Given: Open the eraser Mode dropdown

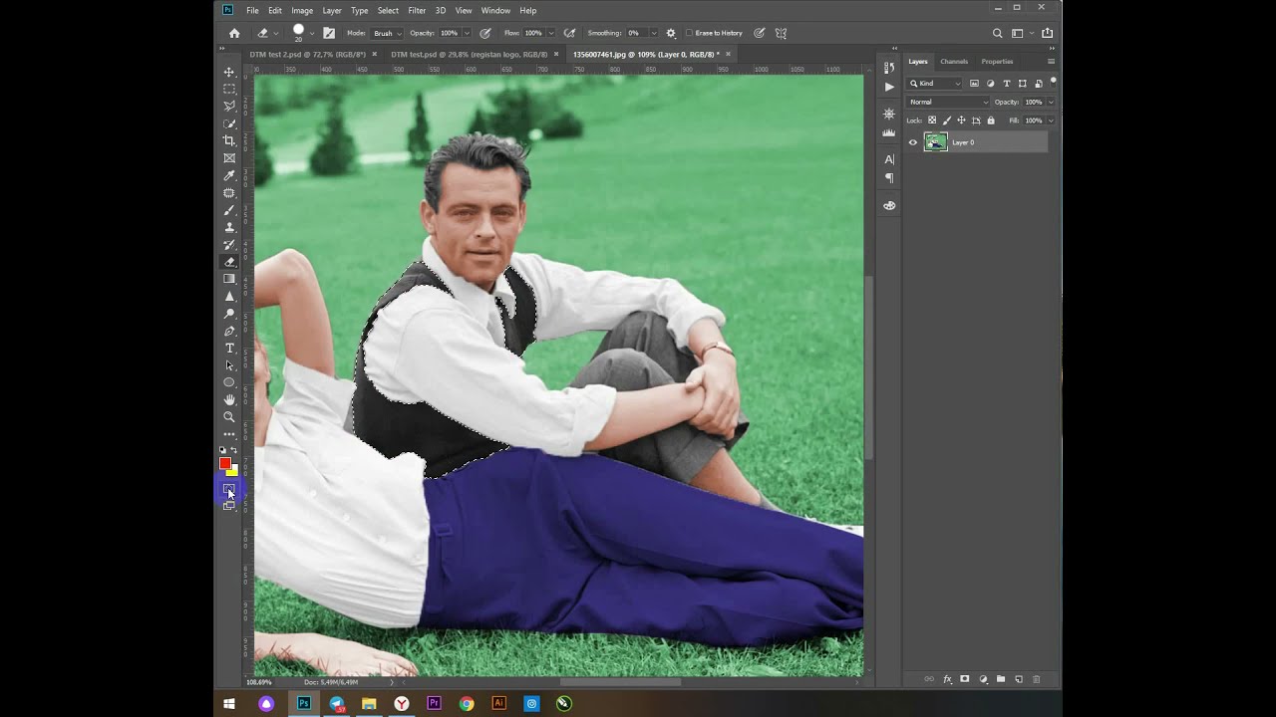Looking at the screenshot, I should (387, 33).
